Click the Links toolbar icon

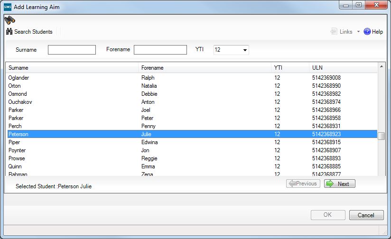click(334, 31)
